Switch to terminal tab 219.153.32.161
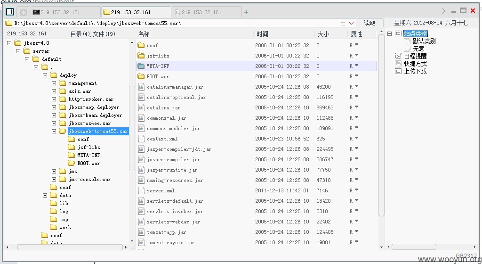 click(x=65, y=12)
